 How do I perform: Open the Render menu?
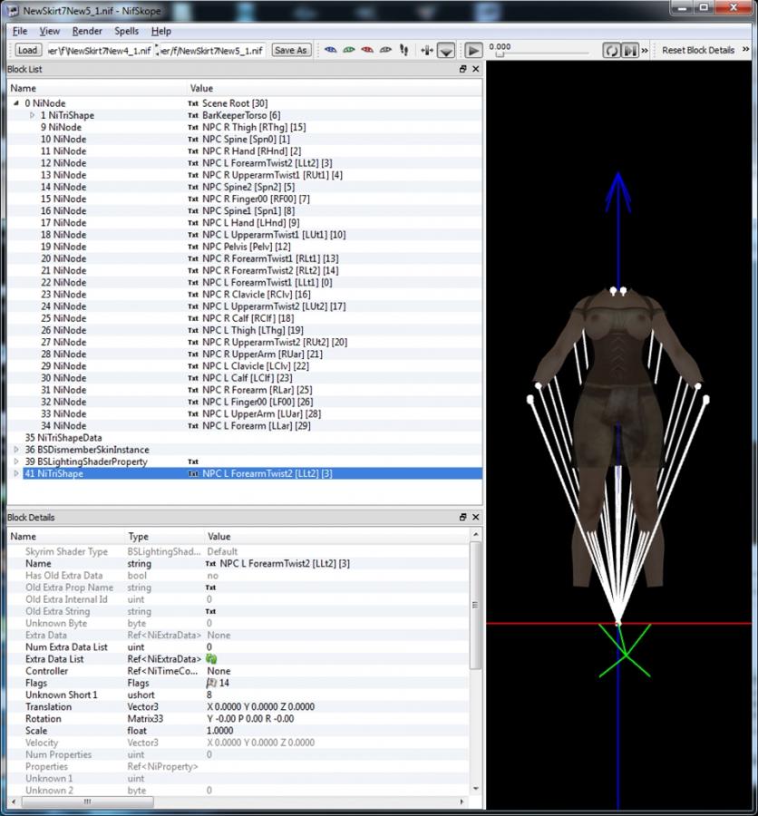pos(87,31)
